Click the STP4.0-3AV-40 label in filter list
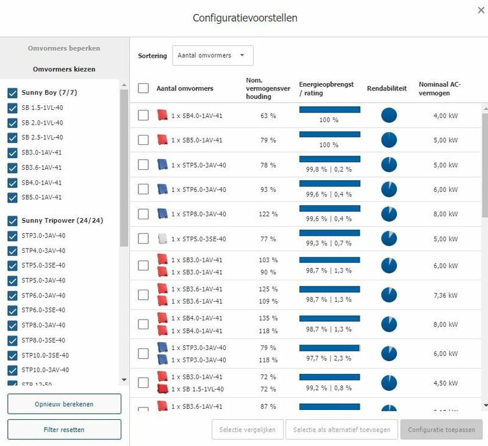The image size is (488, 446). coord(43,250)
